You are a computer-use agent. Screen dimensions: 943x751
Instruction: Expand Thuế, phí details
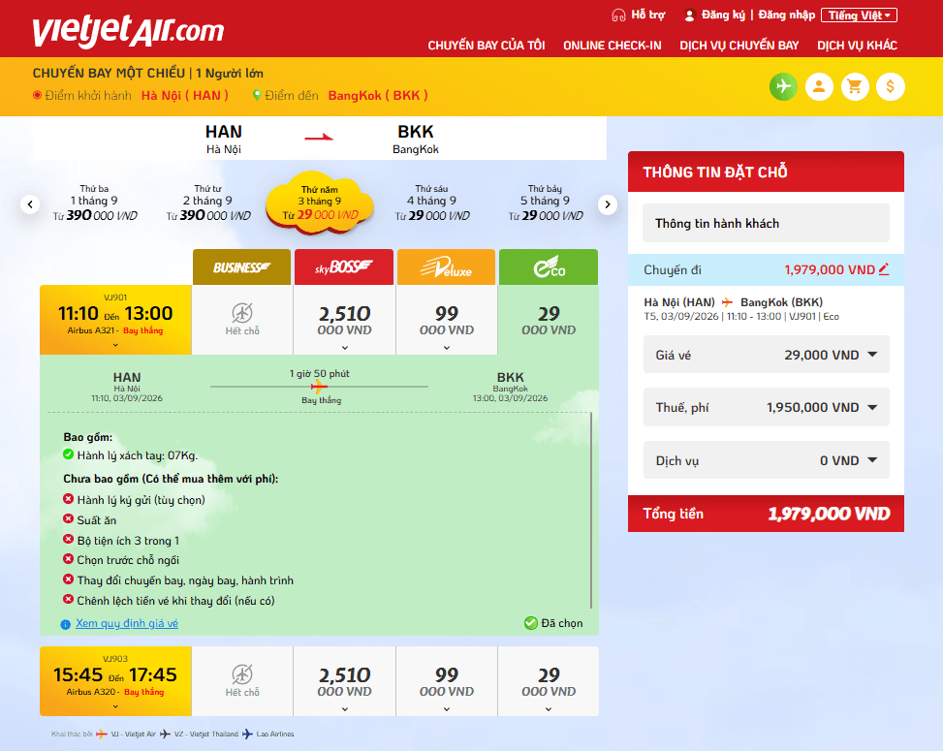coord(872,407)
